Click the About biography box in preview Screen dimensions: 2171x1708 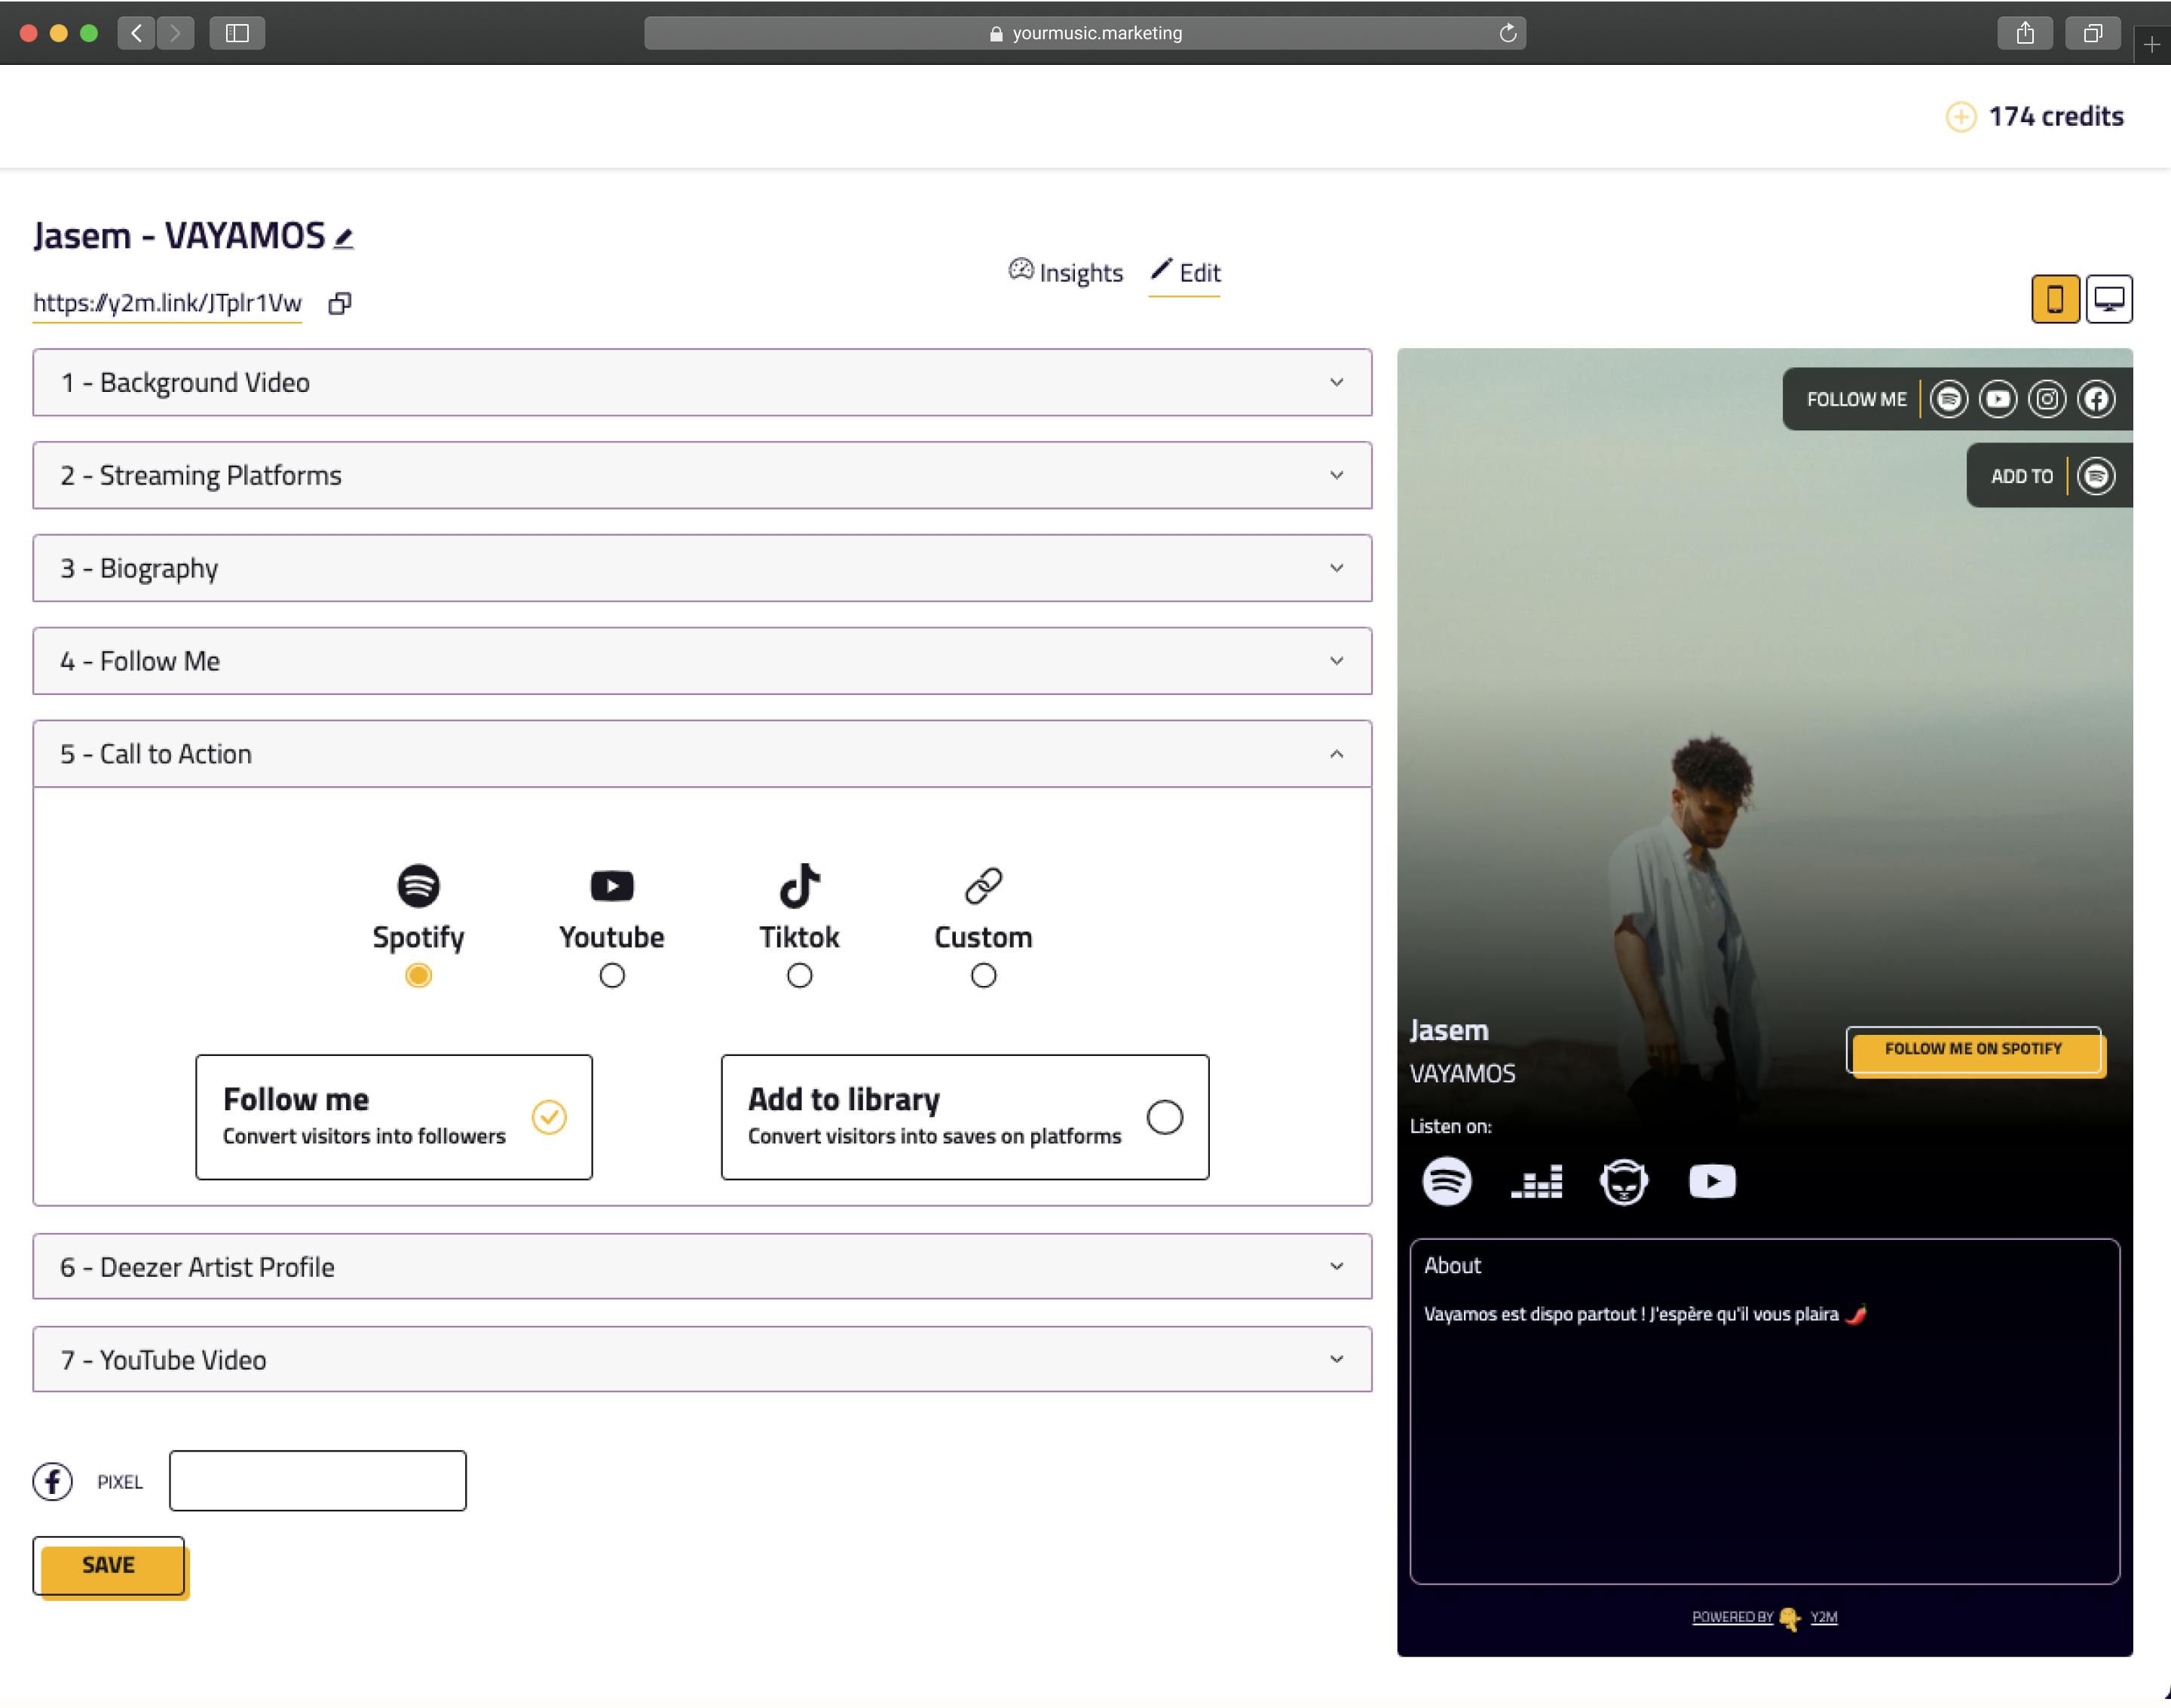point(1764,1412)
